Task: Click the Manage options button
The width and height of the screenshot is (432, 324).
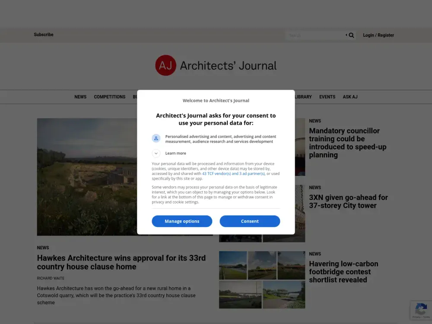Action: [182, 221]
